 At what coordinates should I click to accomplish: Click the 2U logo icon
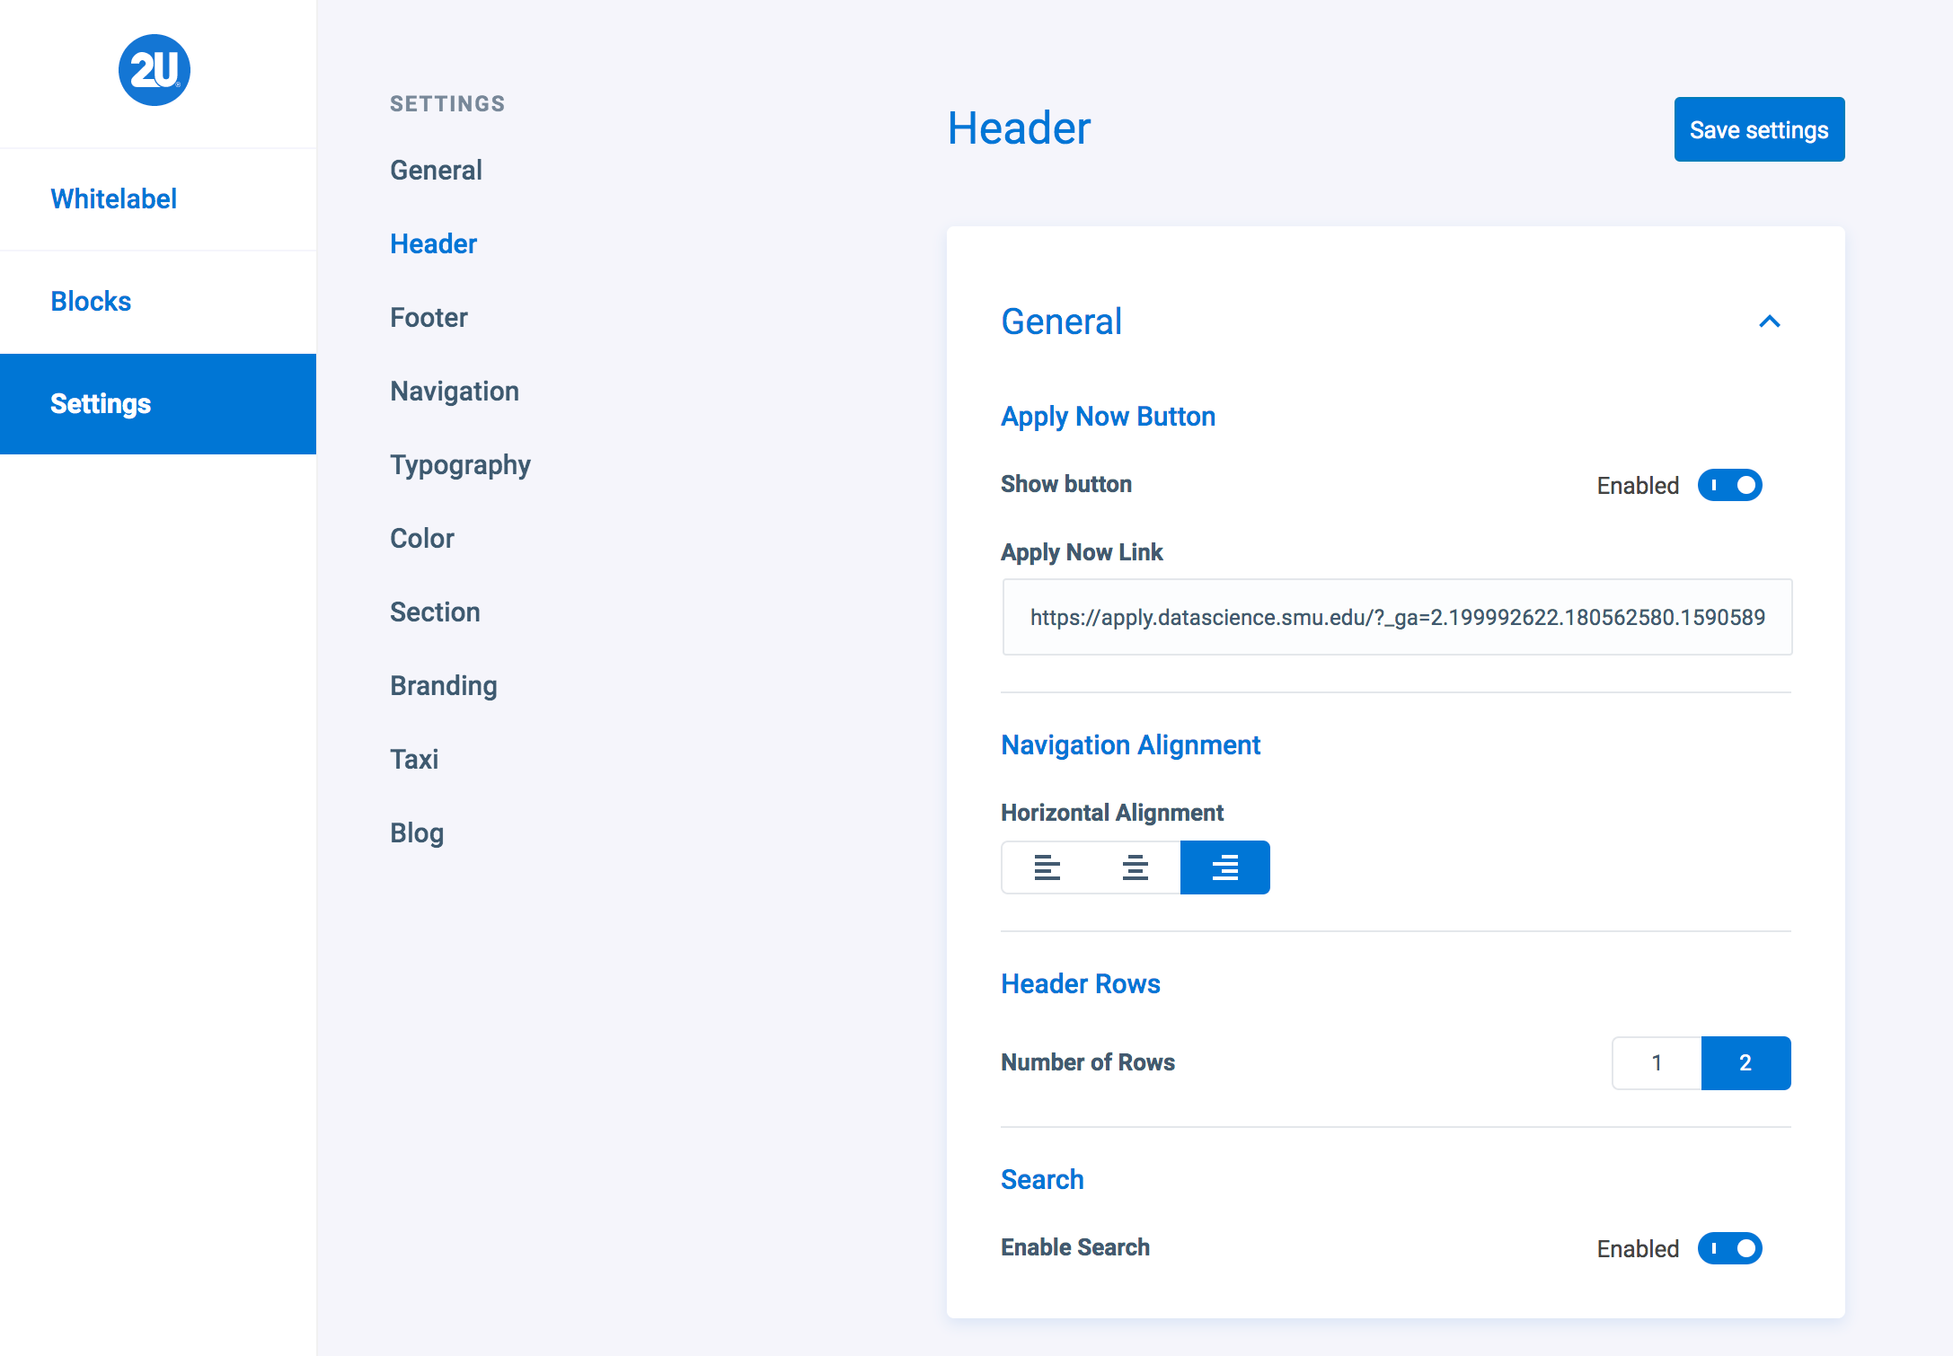[155, 70]
